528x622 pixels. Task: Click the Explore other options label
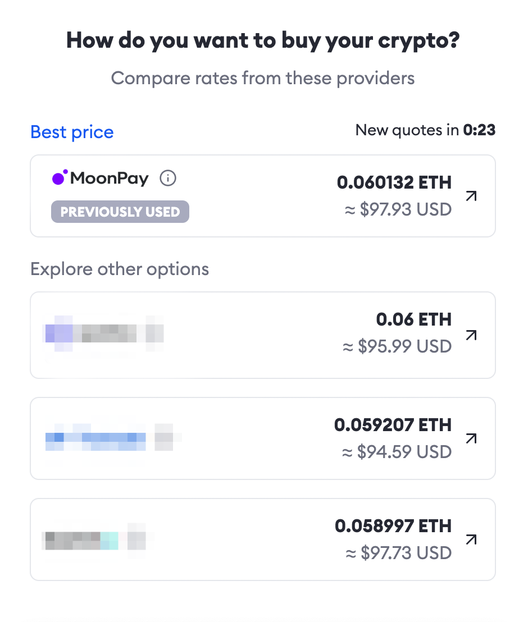tap(120, 269)
